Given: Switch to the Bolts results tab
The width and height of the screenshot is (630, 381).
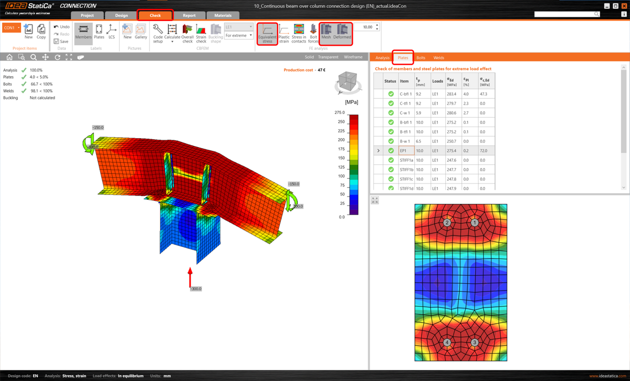Looking at the screenshot, I should click(x=421, y=57).
